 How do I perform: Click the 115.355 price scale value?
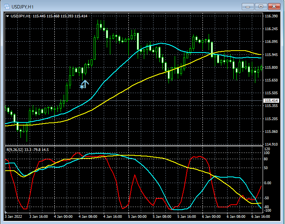point(271,106)
